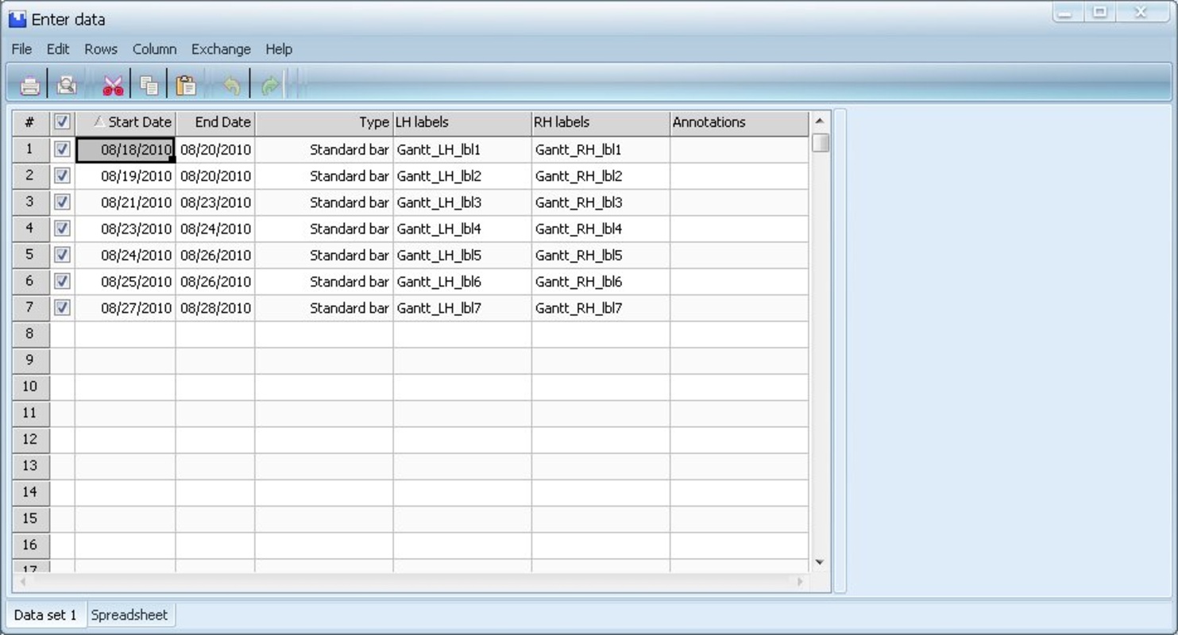Select cell Gantt_RH_lbl6
The height and width of the screenshot is (635, 1178).
(x=601, y=281)
